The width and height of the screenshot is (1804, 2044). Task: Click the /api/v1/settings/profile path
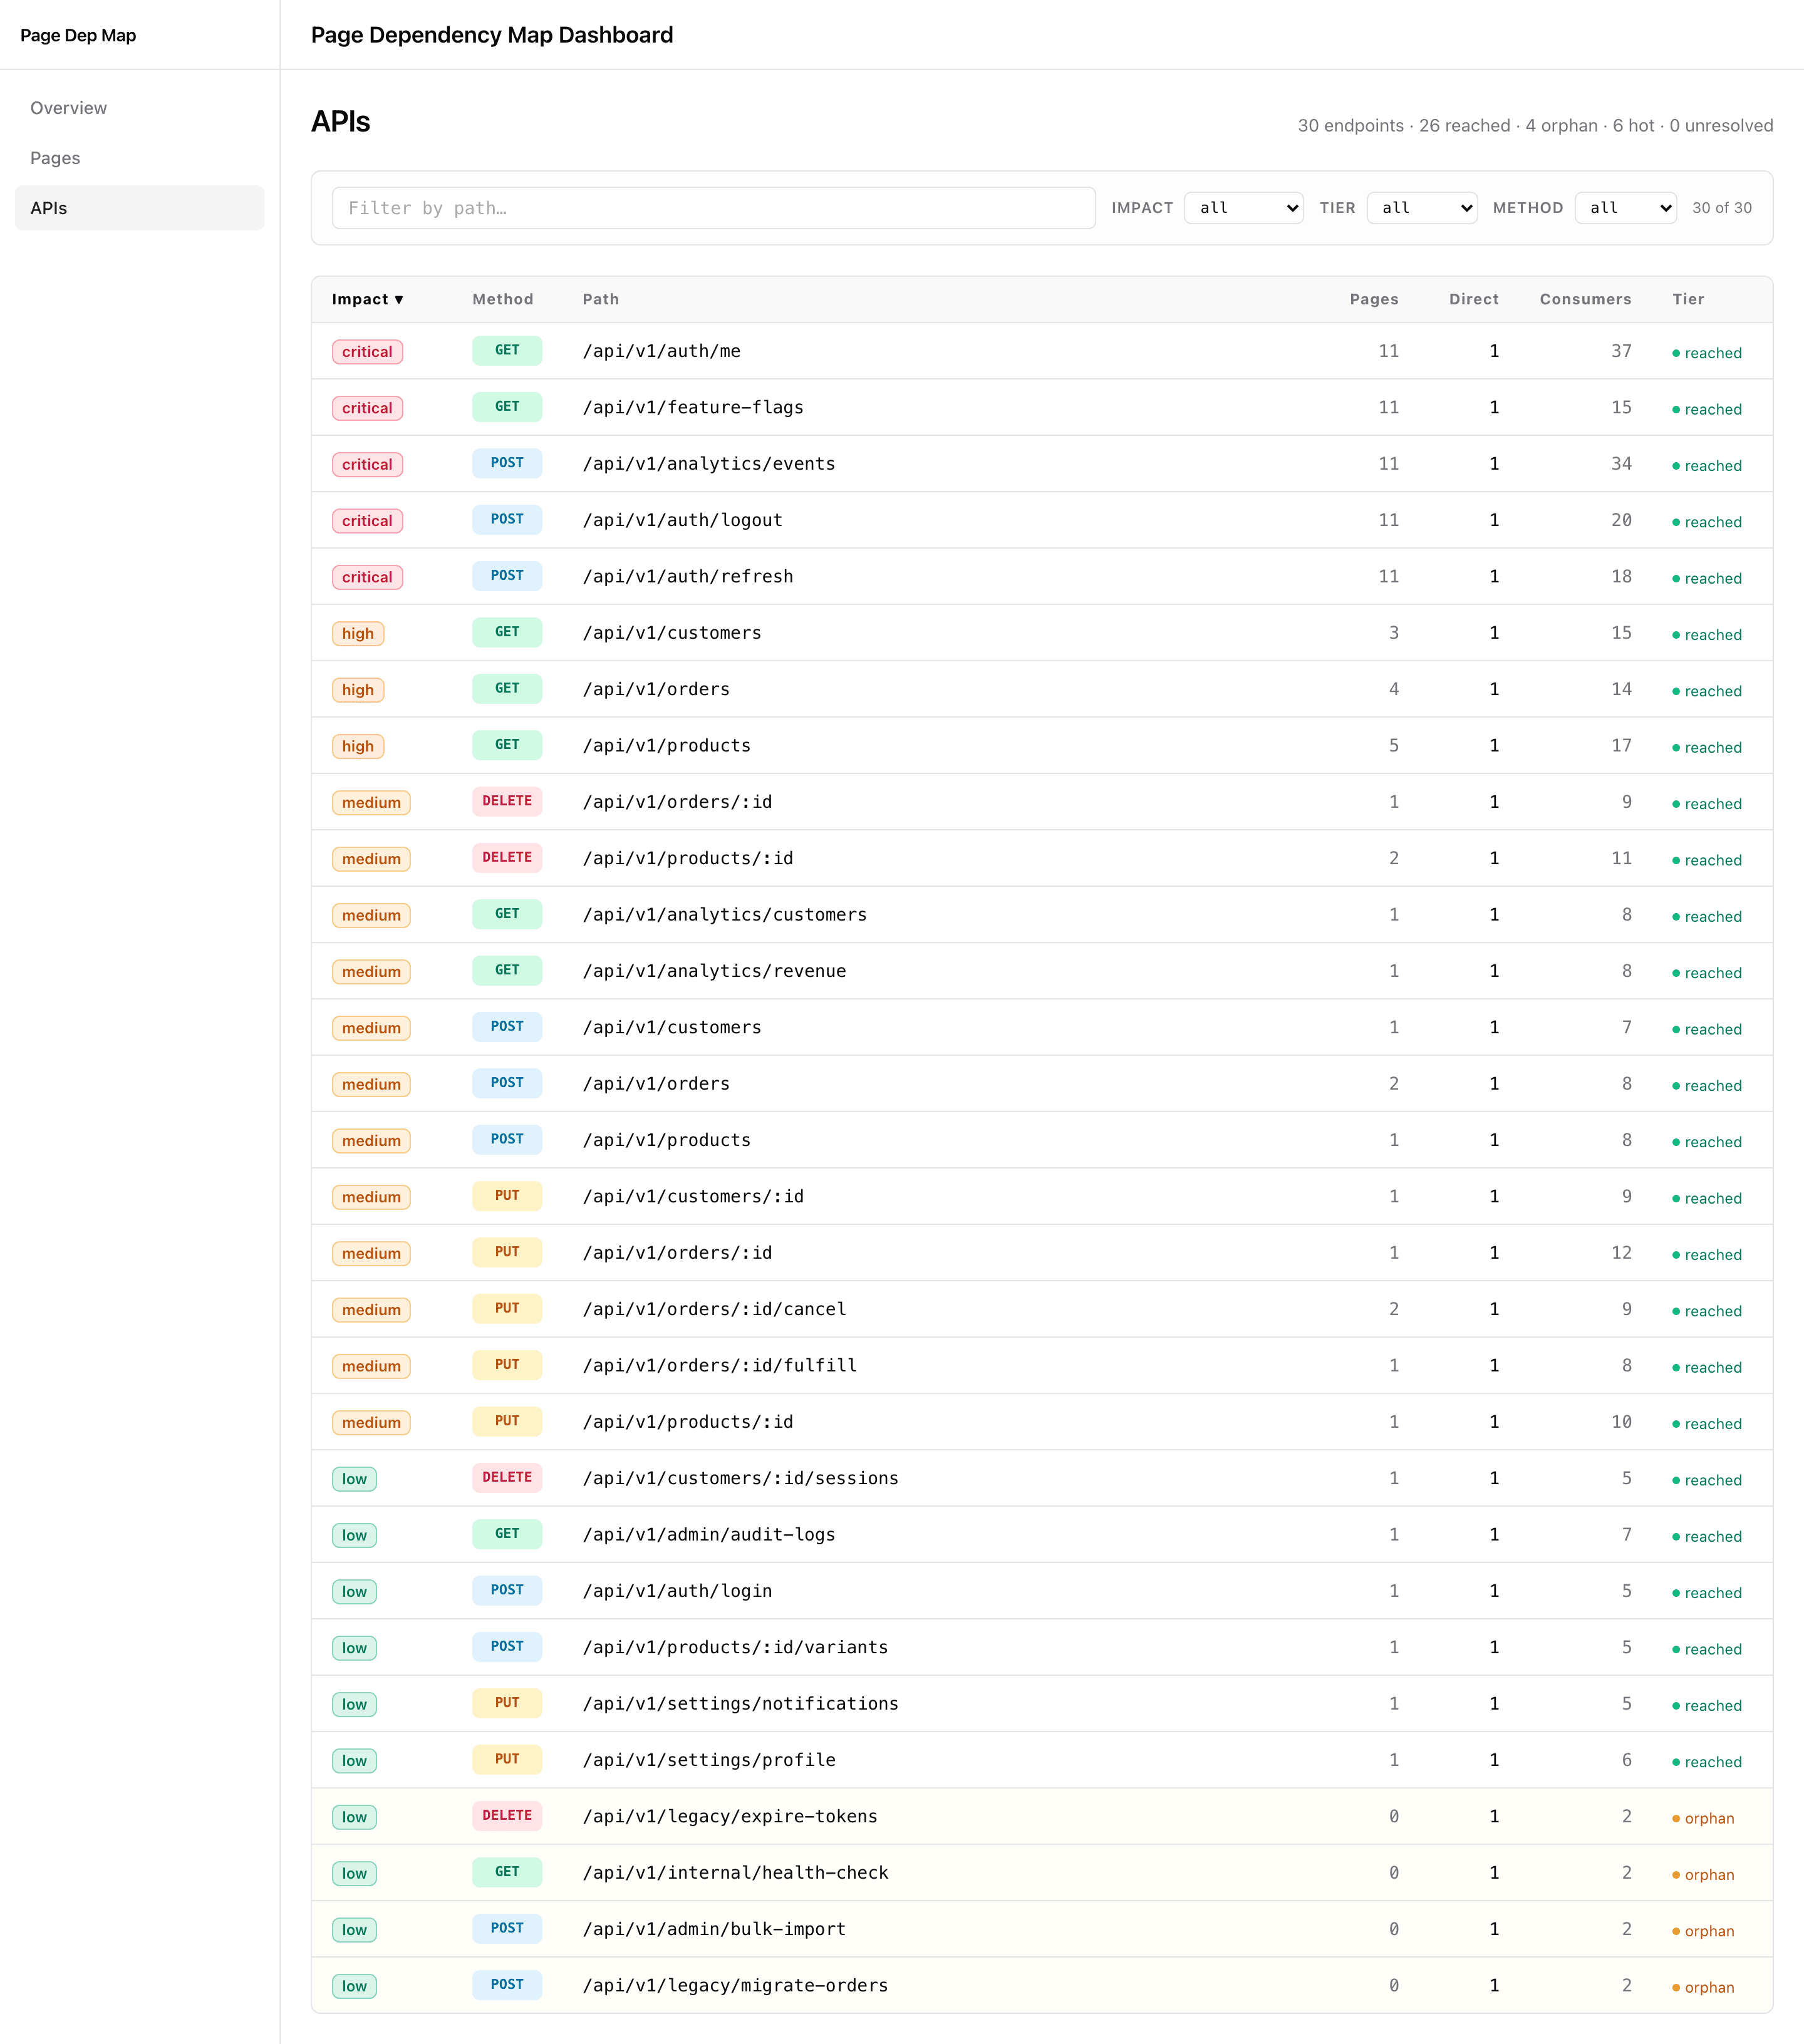[x=709, y=1760]
